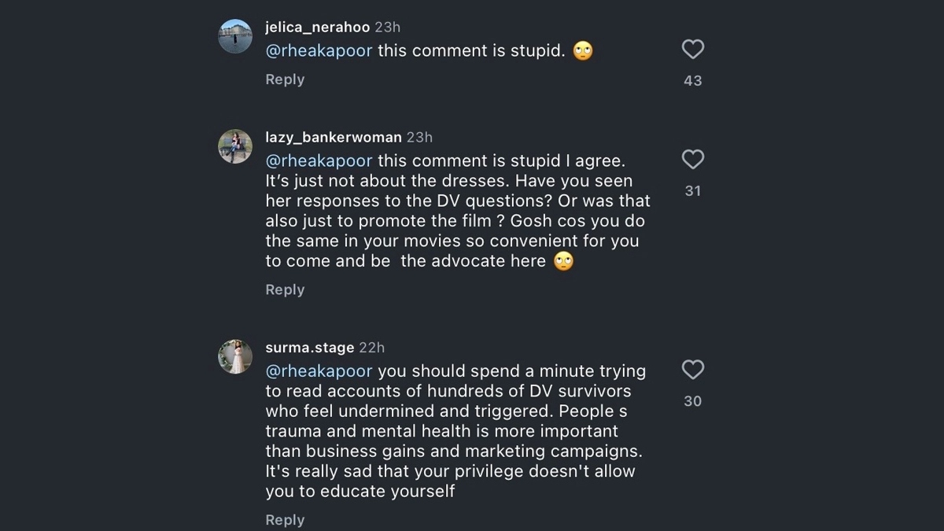Open lazy_bankerwoman's avatar
This screenshot has height=531, width=944.
[235, 146]
